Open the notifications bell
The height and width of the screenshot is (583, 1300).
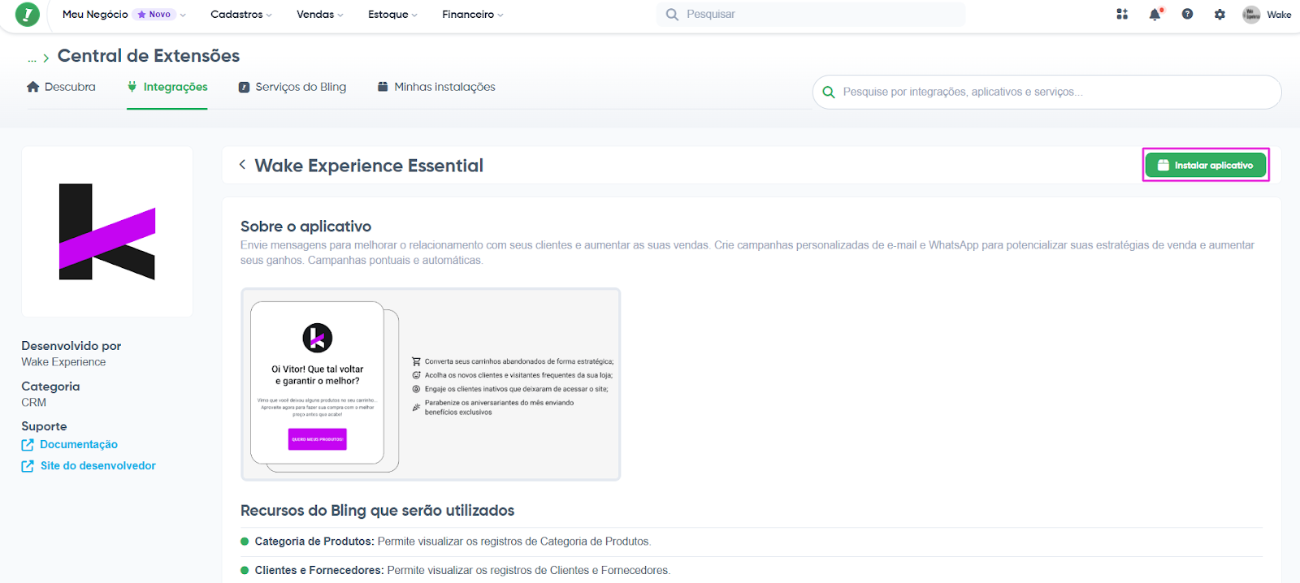tap(1155, 15)
